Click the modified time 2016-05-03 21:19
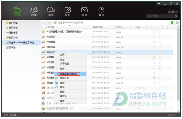 click(x=101, y=37)
